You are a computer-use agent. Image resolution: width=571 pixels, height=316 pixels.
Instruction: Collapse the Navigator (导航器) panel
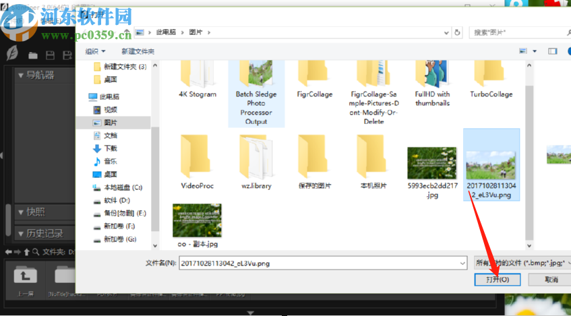[20, 75]
